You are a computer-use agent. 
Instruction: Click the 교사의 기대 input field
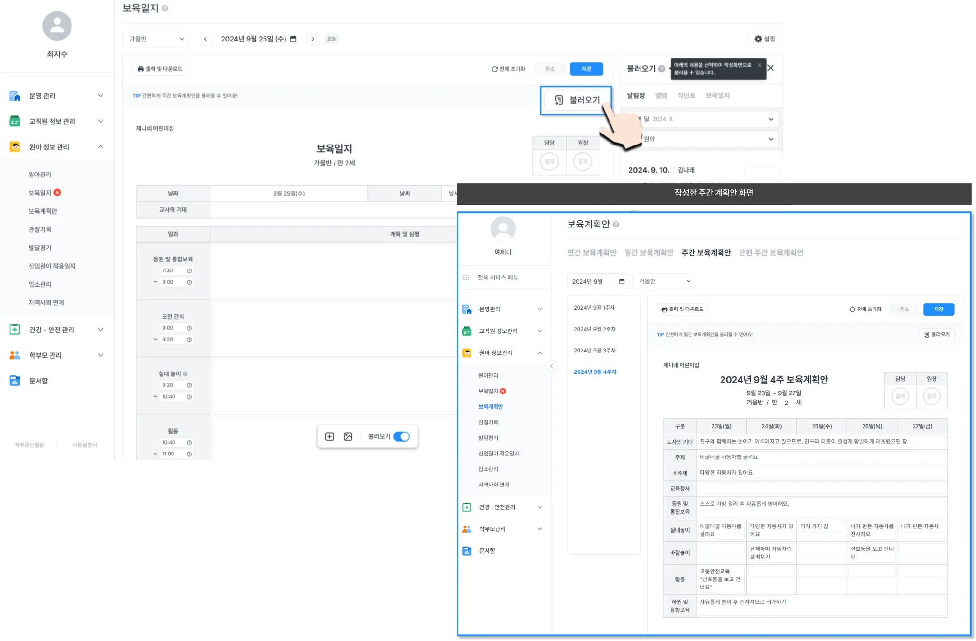pyautogui.click(x=334, y=210)
